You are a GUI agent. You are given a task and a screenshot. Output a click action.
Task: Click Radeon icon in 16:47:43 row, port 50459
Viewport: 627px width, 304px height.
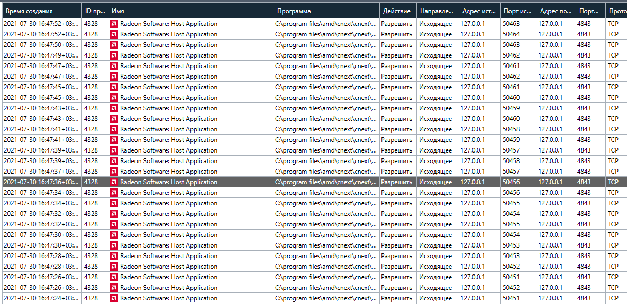[x=114, y=108]
